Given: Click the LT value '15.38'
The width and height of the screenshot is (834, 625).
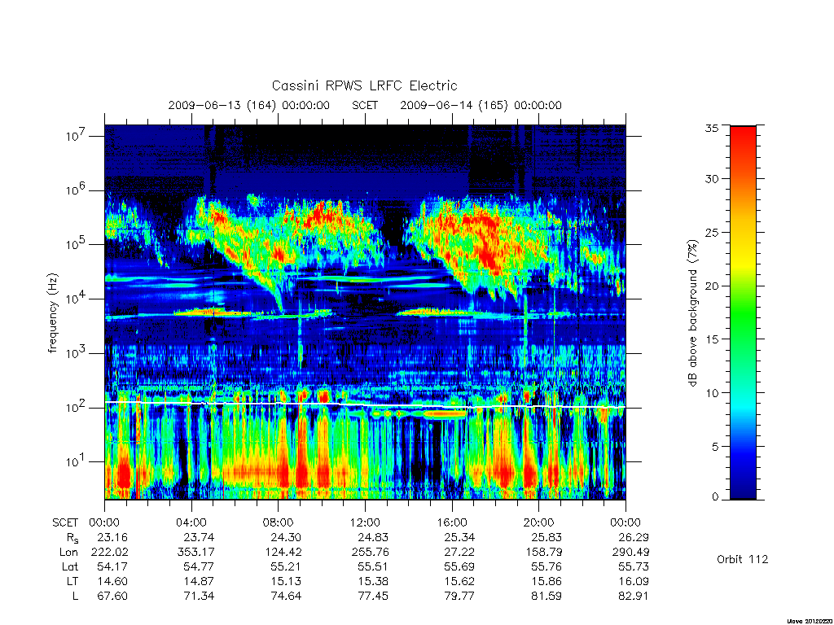Looking at the screenshot, I should [x=373, y=581].
